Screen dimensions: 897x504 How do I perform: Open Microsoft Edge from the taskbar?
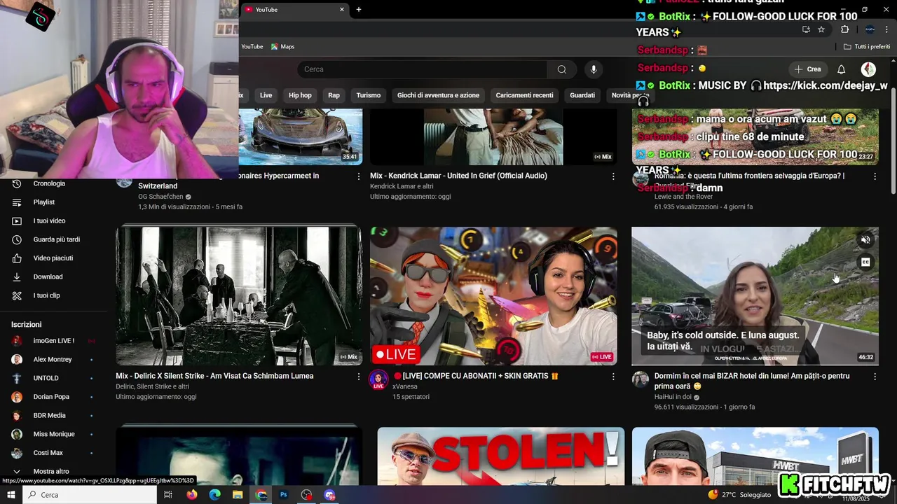[x=215, y=495]
